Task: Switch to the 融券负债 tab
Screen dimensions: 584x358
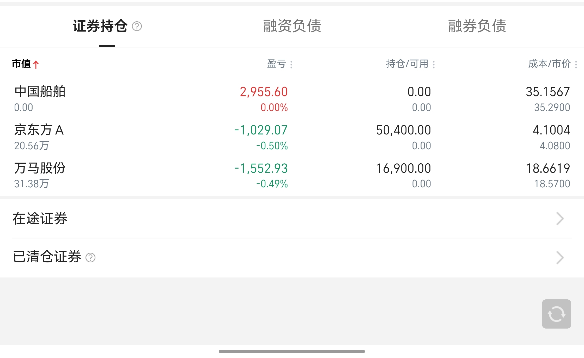Action: tap(477, 26)
